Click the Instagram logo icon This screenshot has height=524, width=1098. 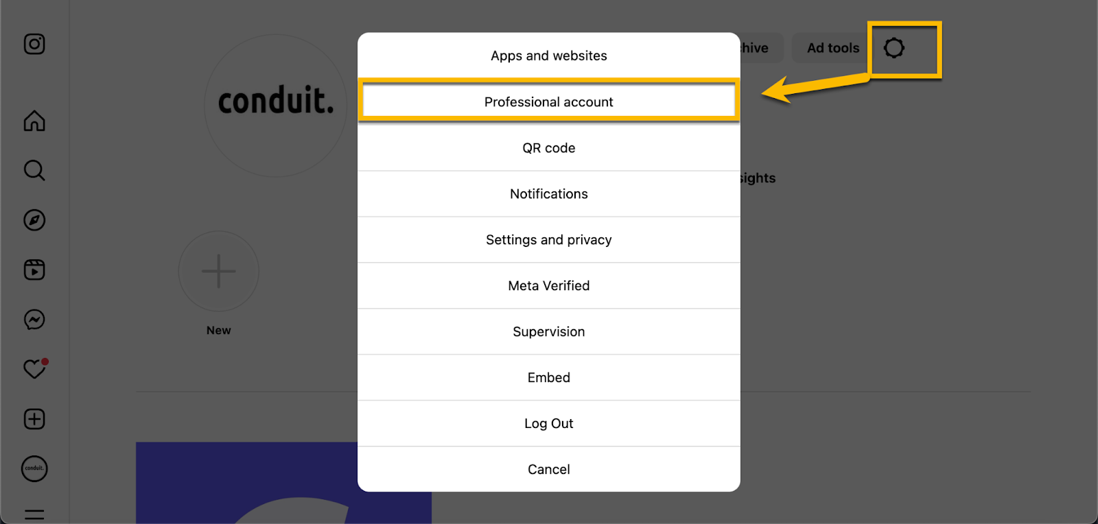click(x=34, y=45)
